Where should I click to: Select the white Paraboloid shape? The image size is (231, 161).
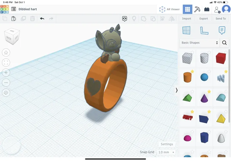(221, 138)
